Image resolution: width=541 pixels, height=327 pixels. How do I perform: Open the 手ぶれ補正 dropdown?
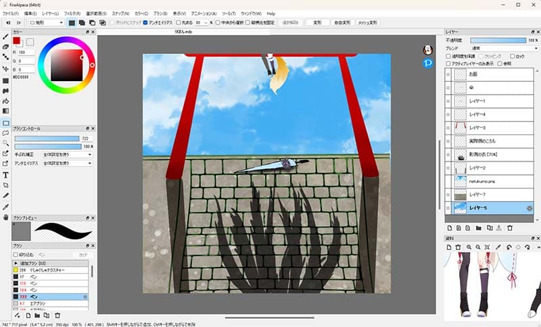(67, 155)
